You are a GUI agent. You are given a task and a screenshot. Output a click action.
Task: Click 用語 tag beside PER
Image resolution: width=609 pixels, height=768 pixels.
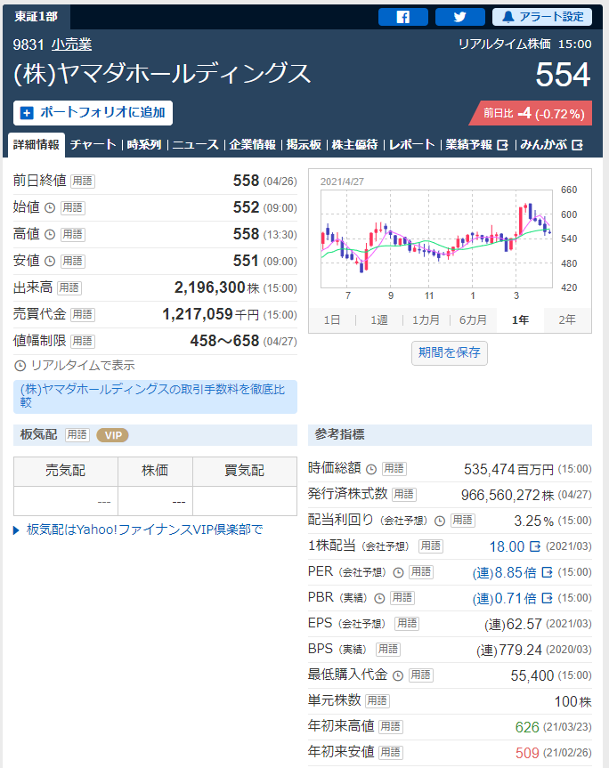click(421, 571)
